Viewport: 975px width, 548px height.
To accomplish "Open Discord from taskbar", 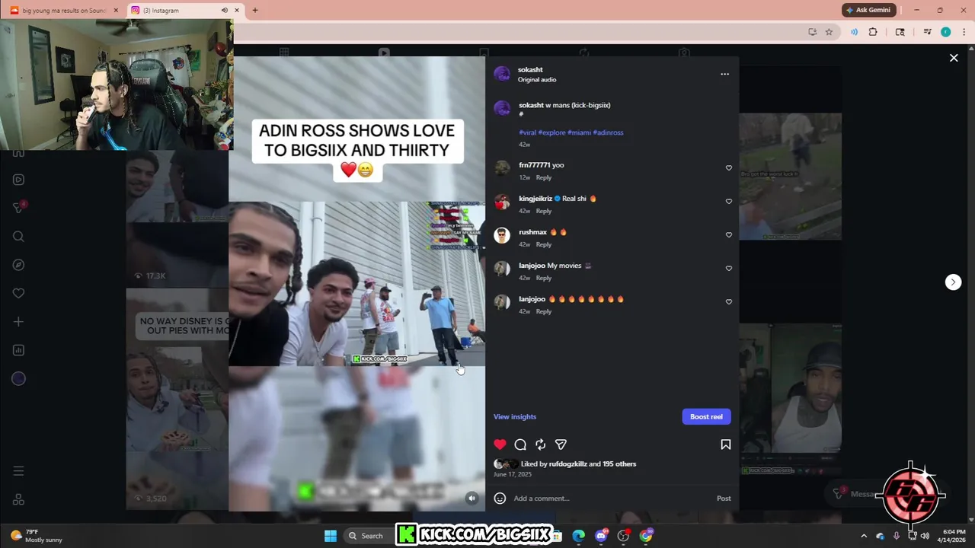I will point(601,536).
